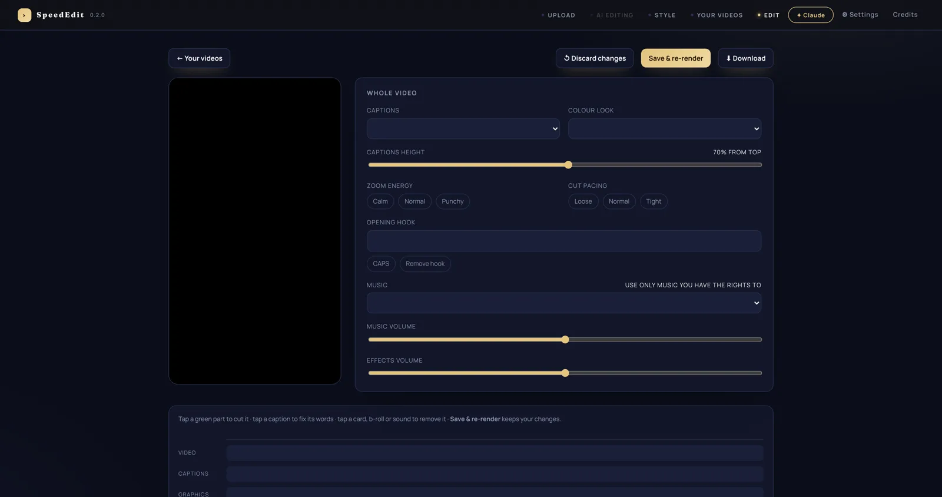Open the Settings gear option
This screenshot has height=497, width=942.
(860, 15)
